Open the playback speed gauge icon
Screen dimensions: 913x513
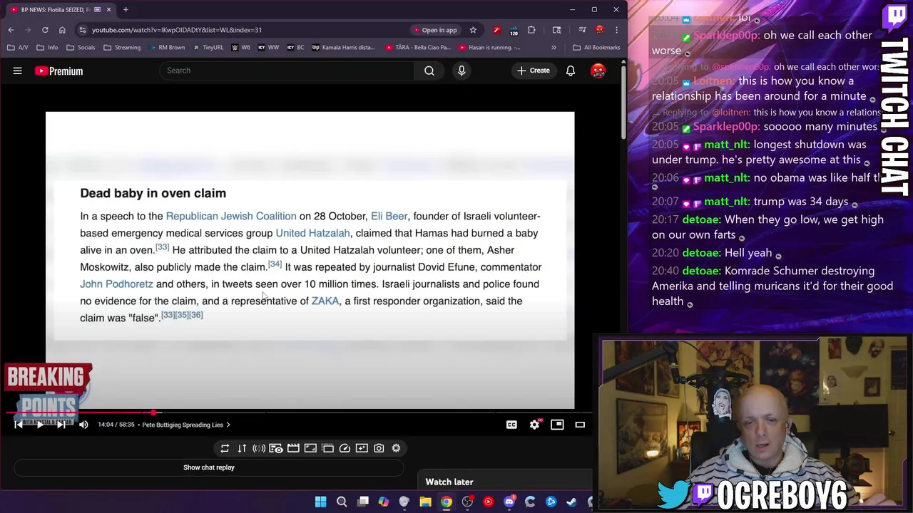point(345,448)
